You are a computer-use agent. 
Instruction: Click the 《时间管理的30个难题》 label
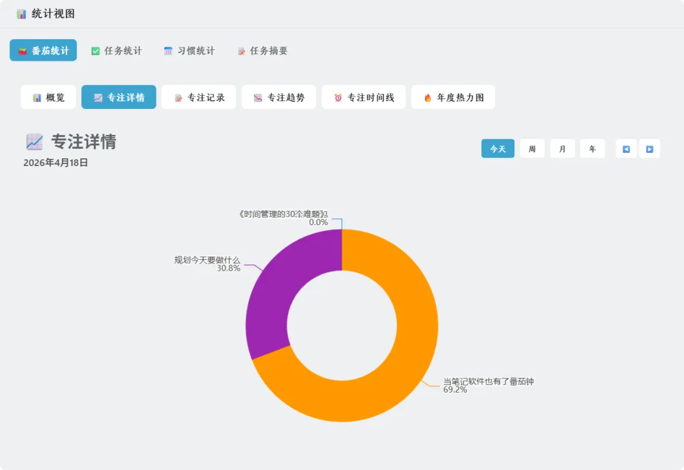pyautogui.click(x=282, y=214)
